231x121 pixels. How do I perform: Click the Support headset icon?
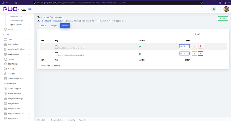click(5, 59)
